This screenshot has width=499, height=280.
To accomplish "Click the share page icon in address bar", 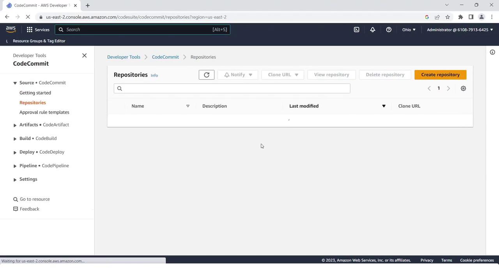I will (437, 17).
